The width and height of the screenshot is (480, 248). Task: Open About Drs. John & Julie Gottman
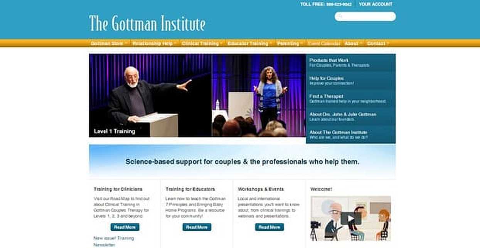350,116
